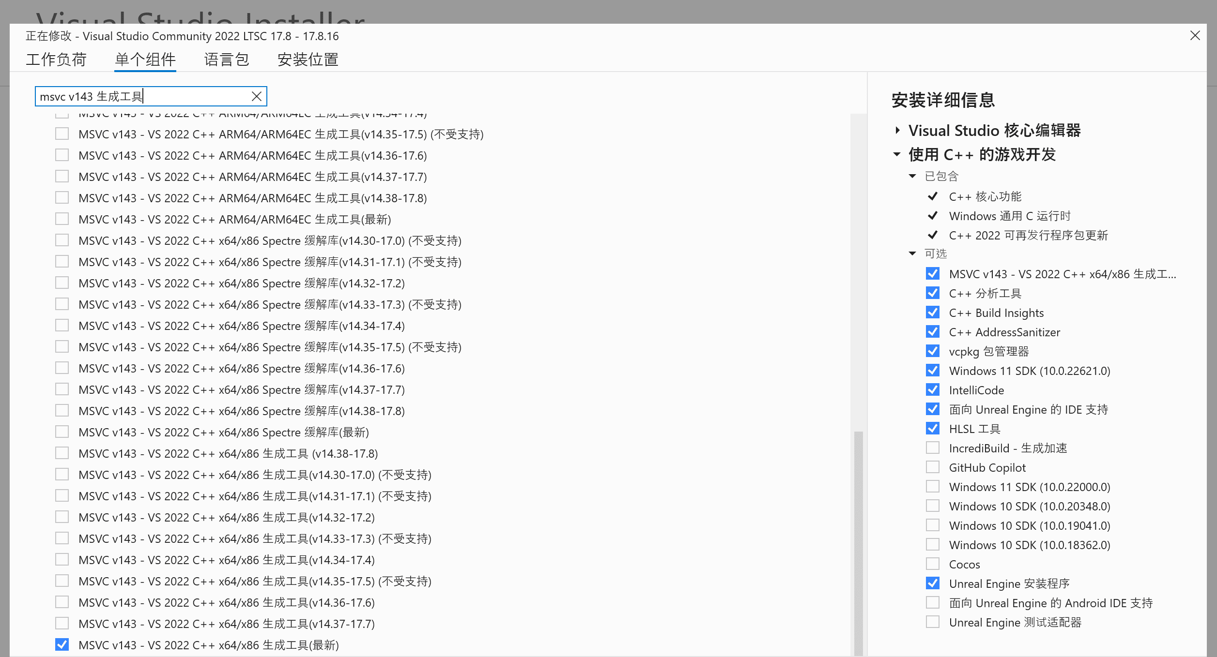Uncheck MSVC v143 x64/x86 生成工... in the install details
Viewport: 1217px width, 657px height.
click(x=932, y=273)
